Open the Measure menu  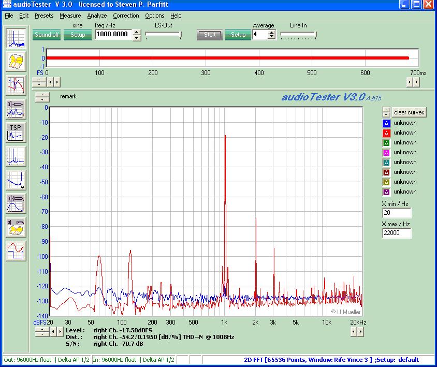tap(70, 16)
